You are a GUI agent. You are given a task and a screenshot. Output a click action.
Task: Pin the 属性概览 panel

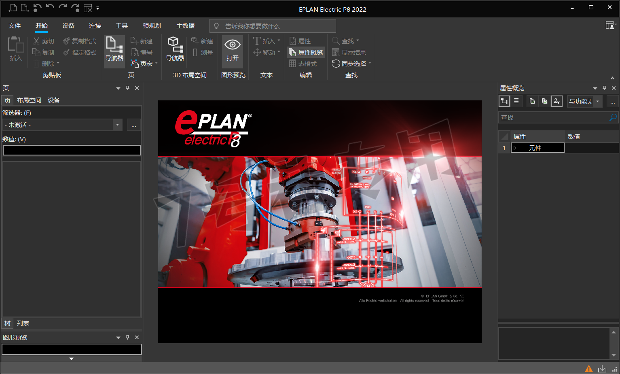tap(604, 88)
